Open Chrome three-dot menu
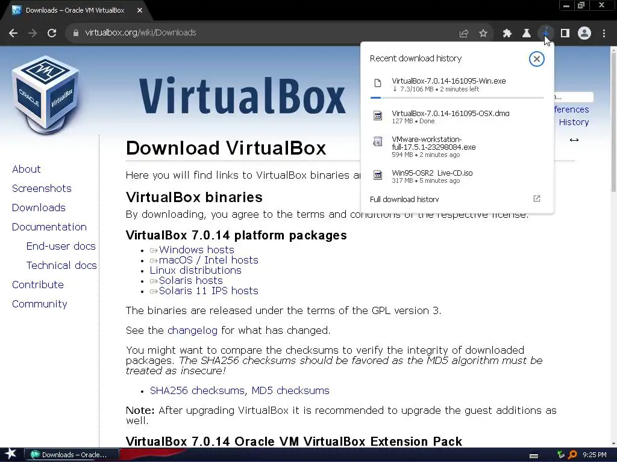 pyautogui.click(x=604, y=34)
